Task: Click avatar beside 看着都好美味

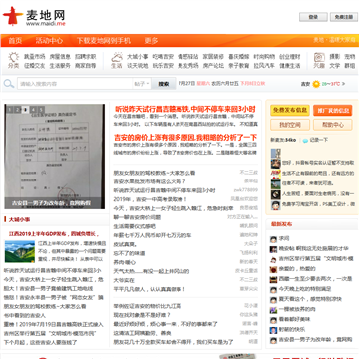Action: pos(273,320)
